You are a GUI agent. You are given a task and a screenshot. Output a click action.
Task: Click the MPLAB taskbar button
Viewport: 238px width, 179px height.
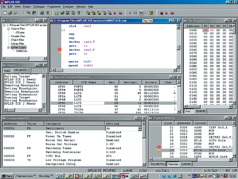pos(125,176)
